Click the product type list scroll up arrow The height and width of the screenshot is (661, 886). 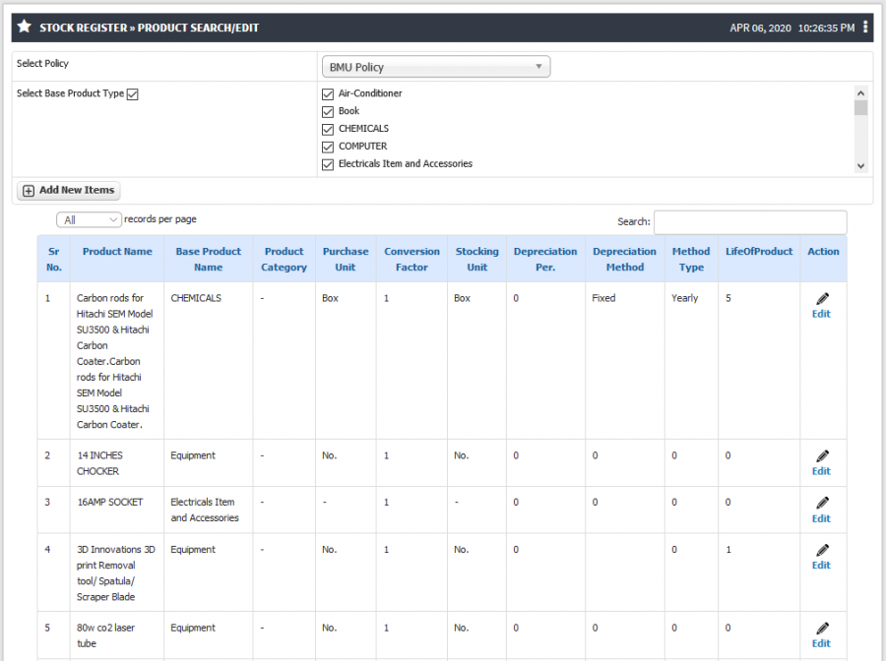pyautogui.click(x=860, y=93)
